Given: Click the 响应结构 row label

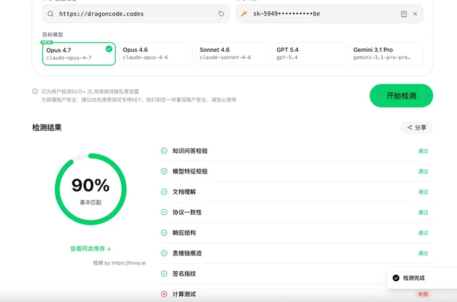Looking at the screenshot, I should [x=184, y=233].
